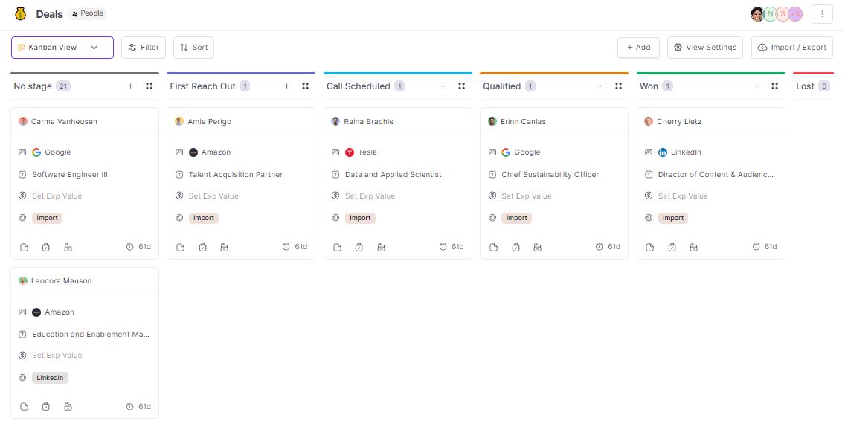The image size is (845, 421).
Task: Click the Lost column header
Action: (805, 86)
